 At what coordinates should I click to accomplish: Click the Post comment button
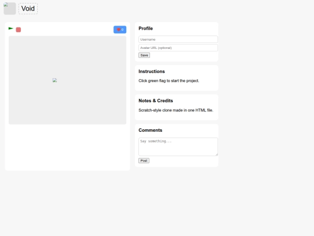(144, 161)
